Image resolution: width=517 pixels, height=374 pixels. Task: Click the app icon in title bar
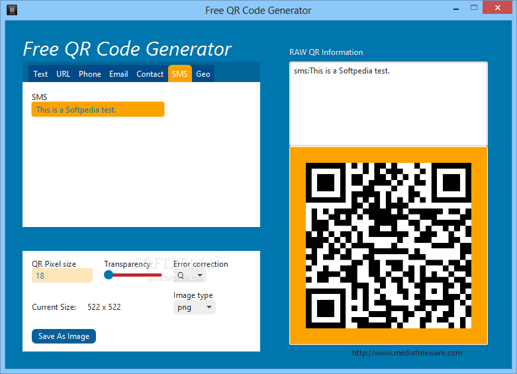pos(12,9)
